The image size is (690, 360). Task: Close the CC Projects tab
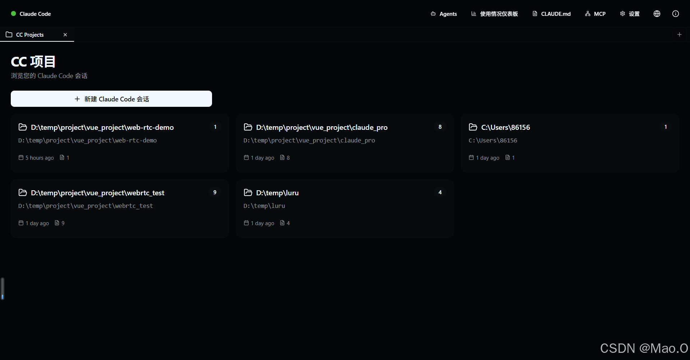point(65,35)
